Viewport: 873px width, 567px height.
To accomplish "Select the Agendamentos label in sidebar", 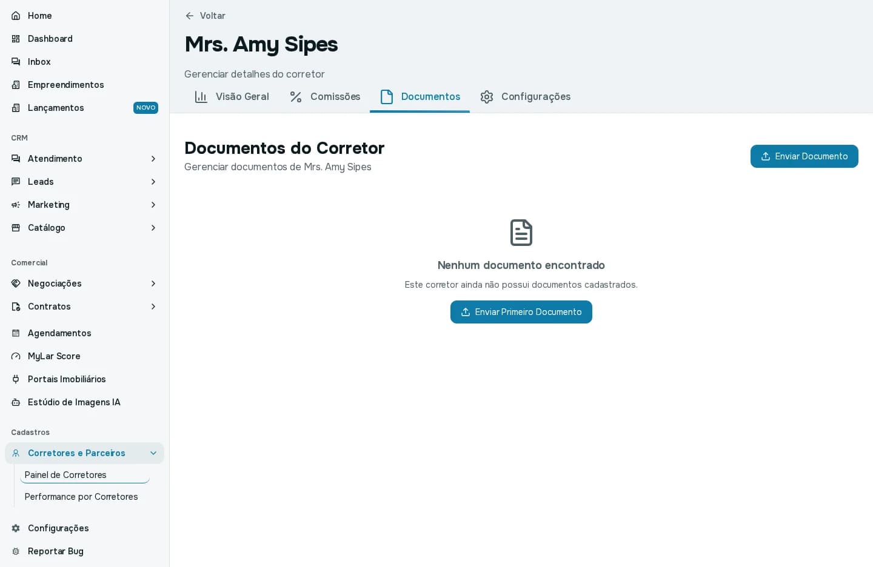I will coord(59,333).
